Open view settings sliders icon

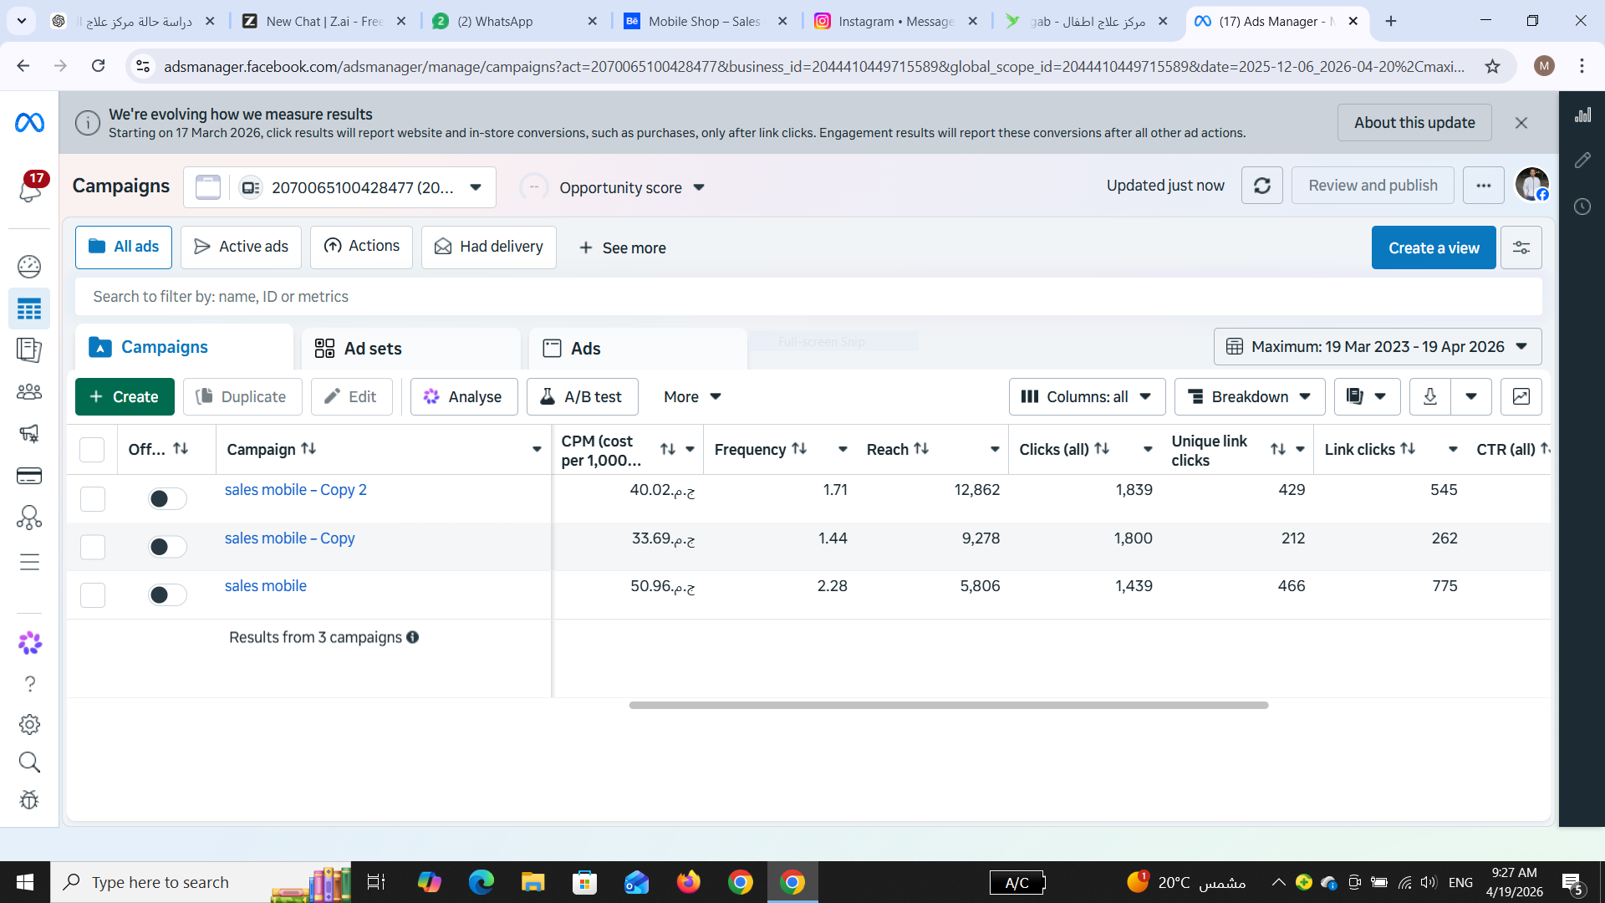[1521, 247]
